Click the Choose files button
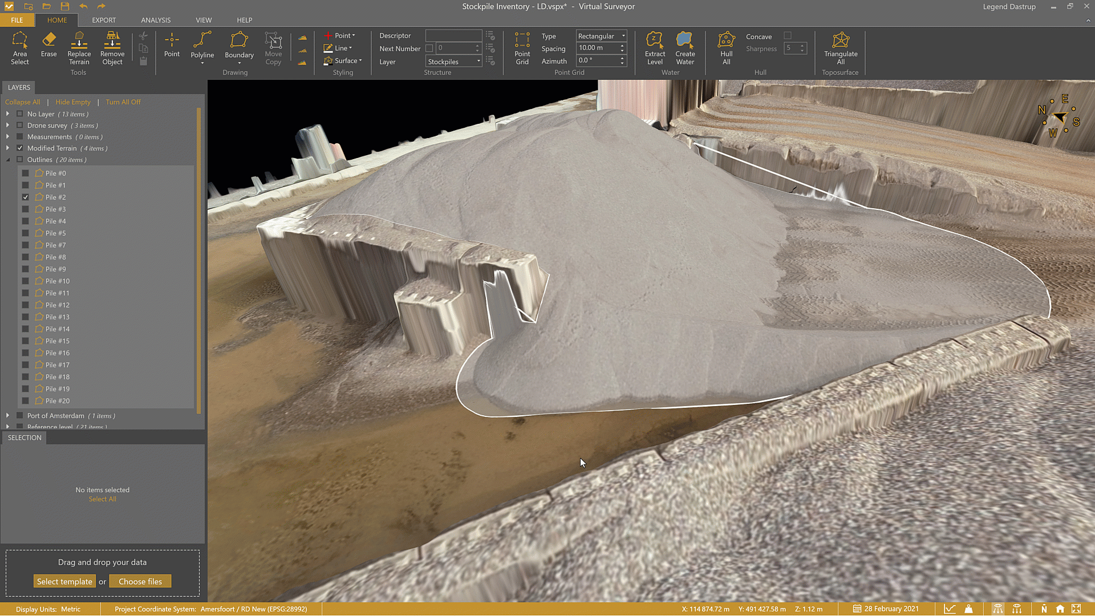The image size is (1095, 616). click(140, 581)
